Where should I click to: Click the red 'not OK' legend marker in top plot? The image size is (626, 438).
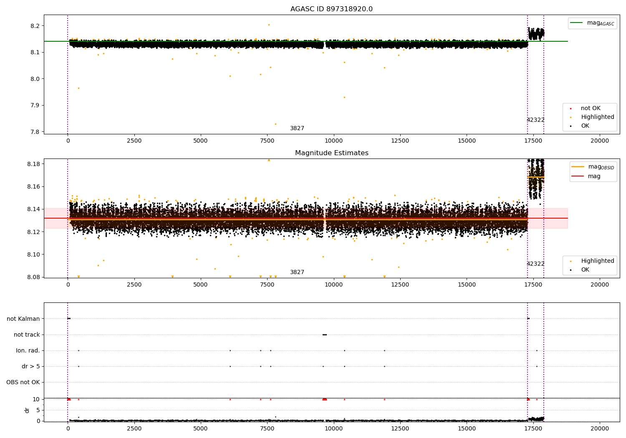[570, 108]
